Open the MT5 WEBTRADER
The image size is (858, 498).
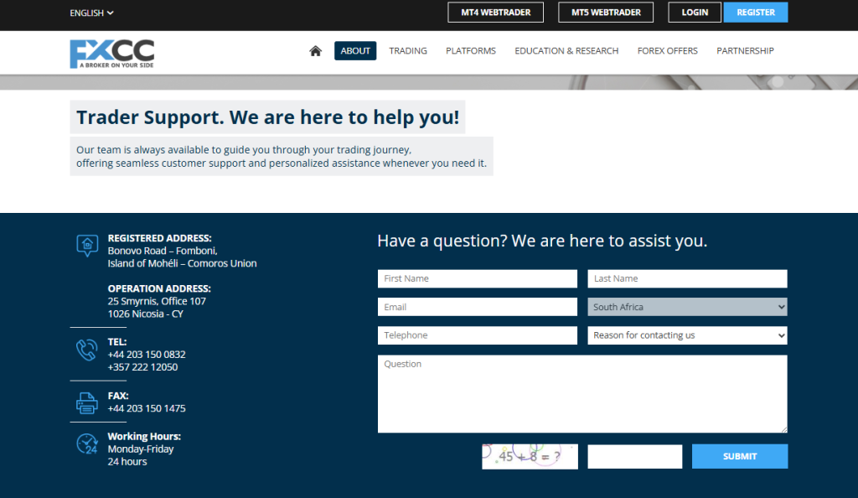pyautogui.click(x=605, y=13)
